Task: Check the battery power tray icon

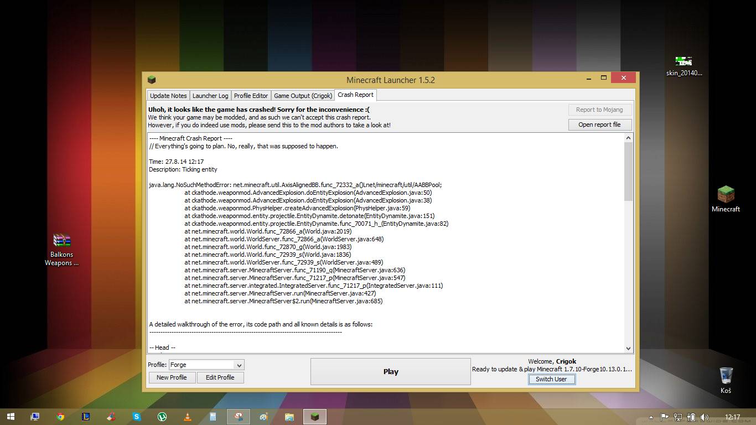Action: [691, 417]
